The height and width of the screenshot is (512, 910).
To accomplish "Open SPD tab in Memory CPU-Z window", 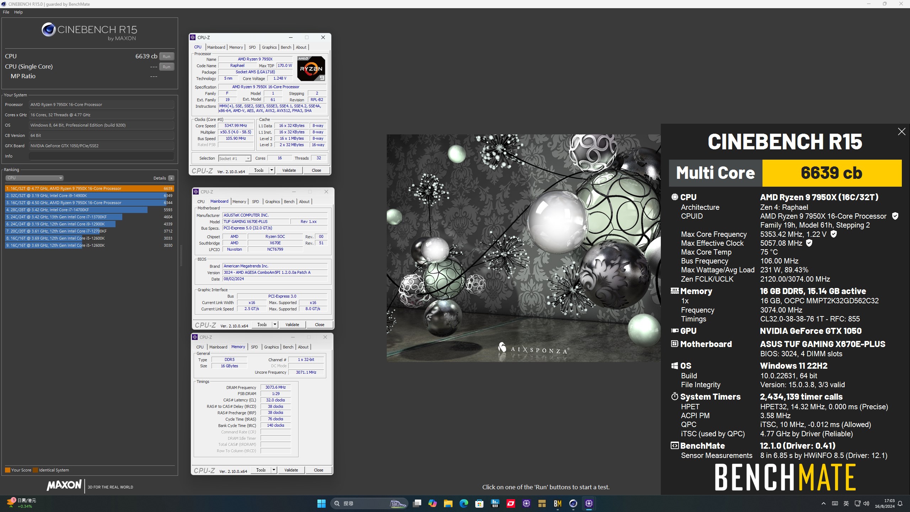I will coord(255,347).
